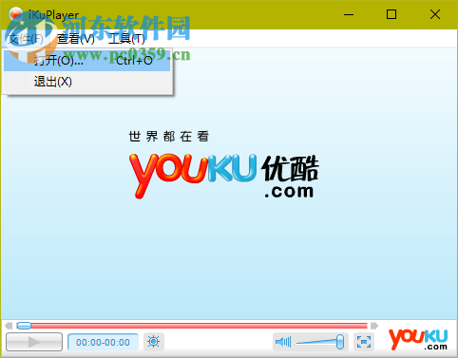Choose 打开(O)... from the file menu
Screen dimensions: 458x358
(x=87, y=61)
